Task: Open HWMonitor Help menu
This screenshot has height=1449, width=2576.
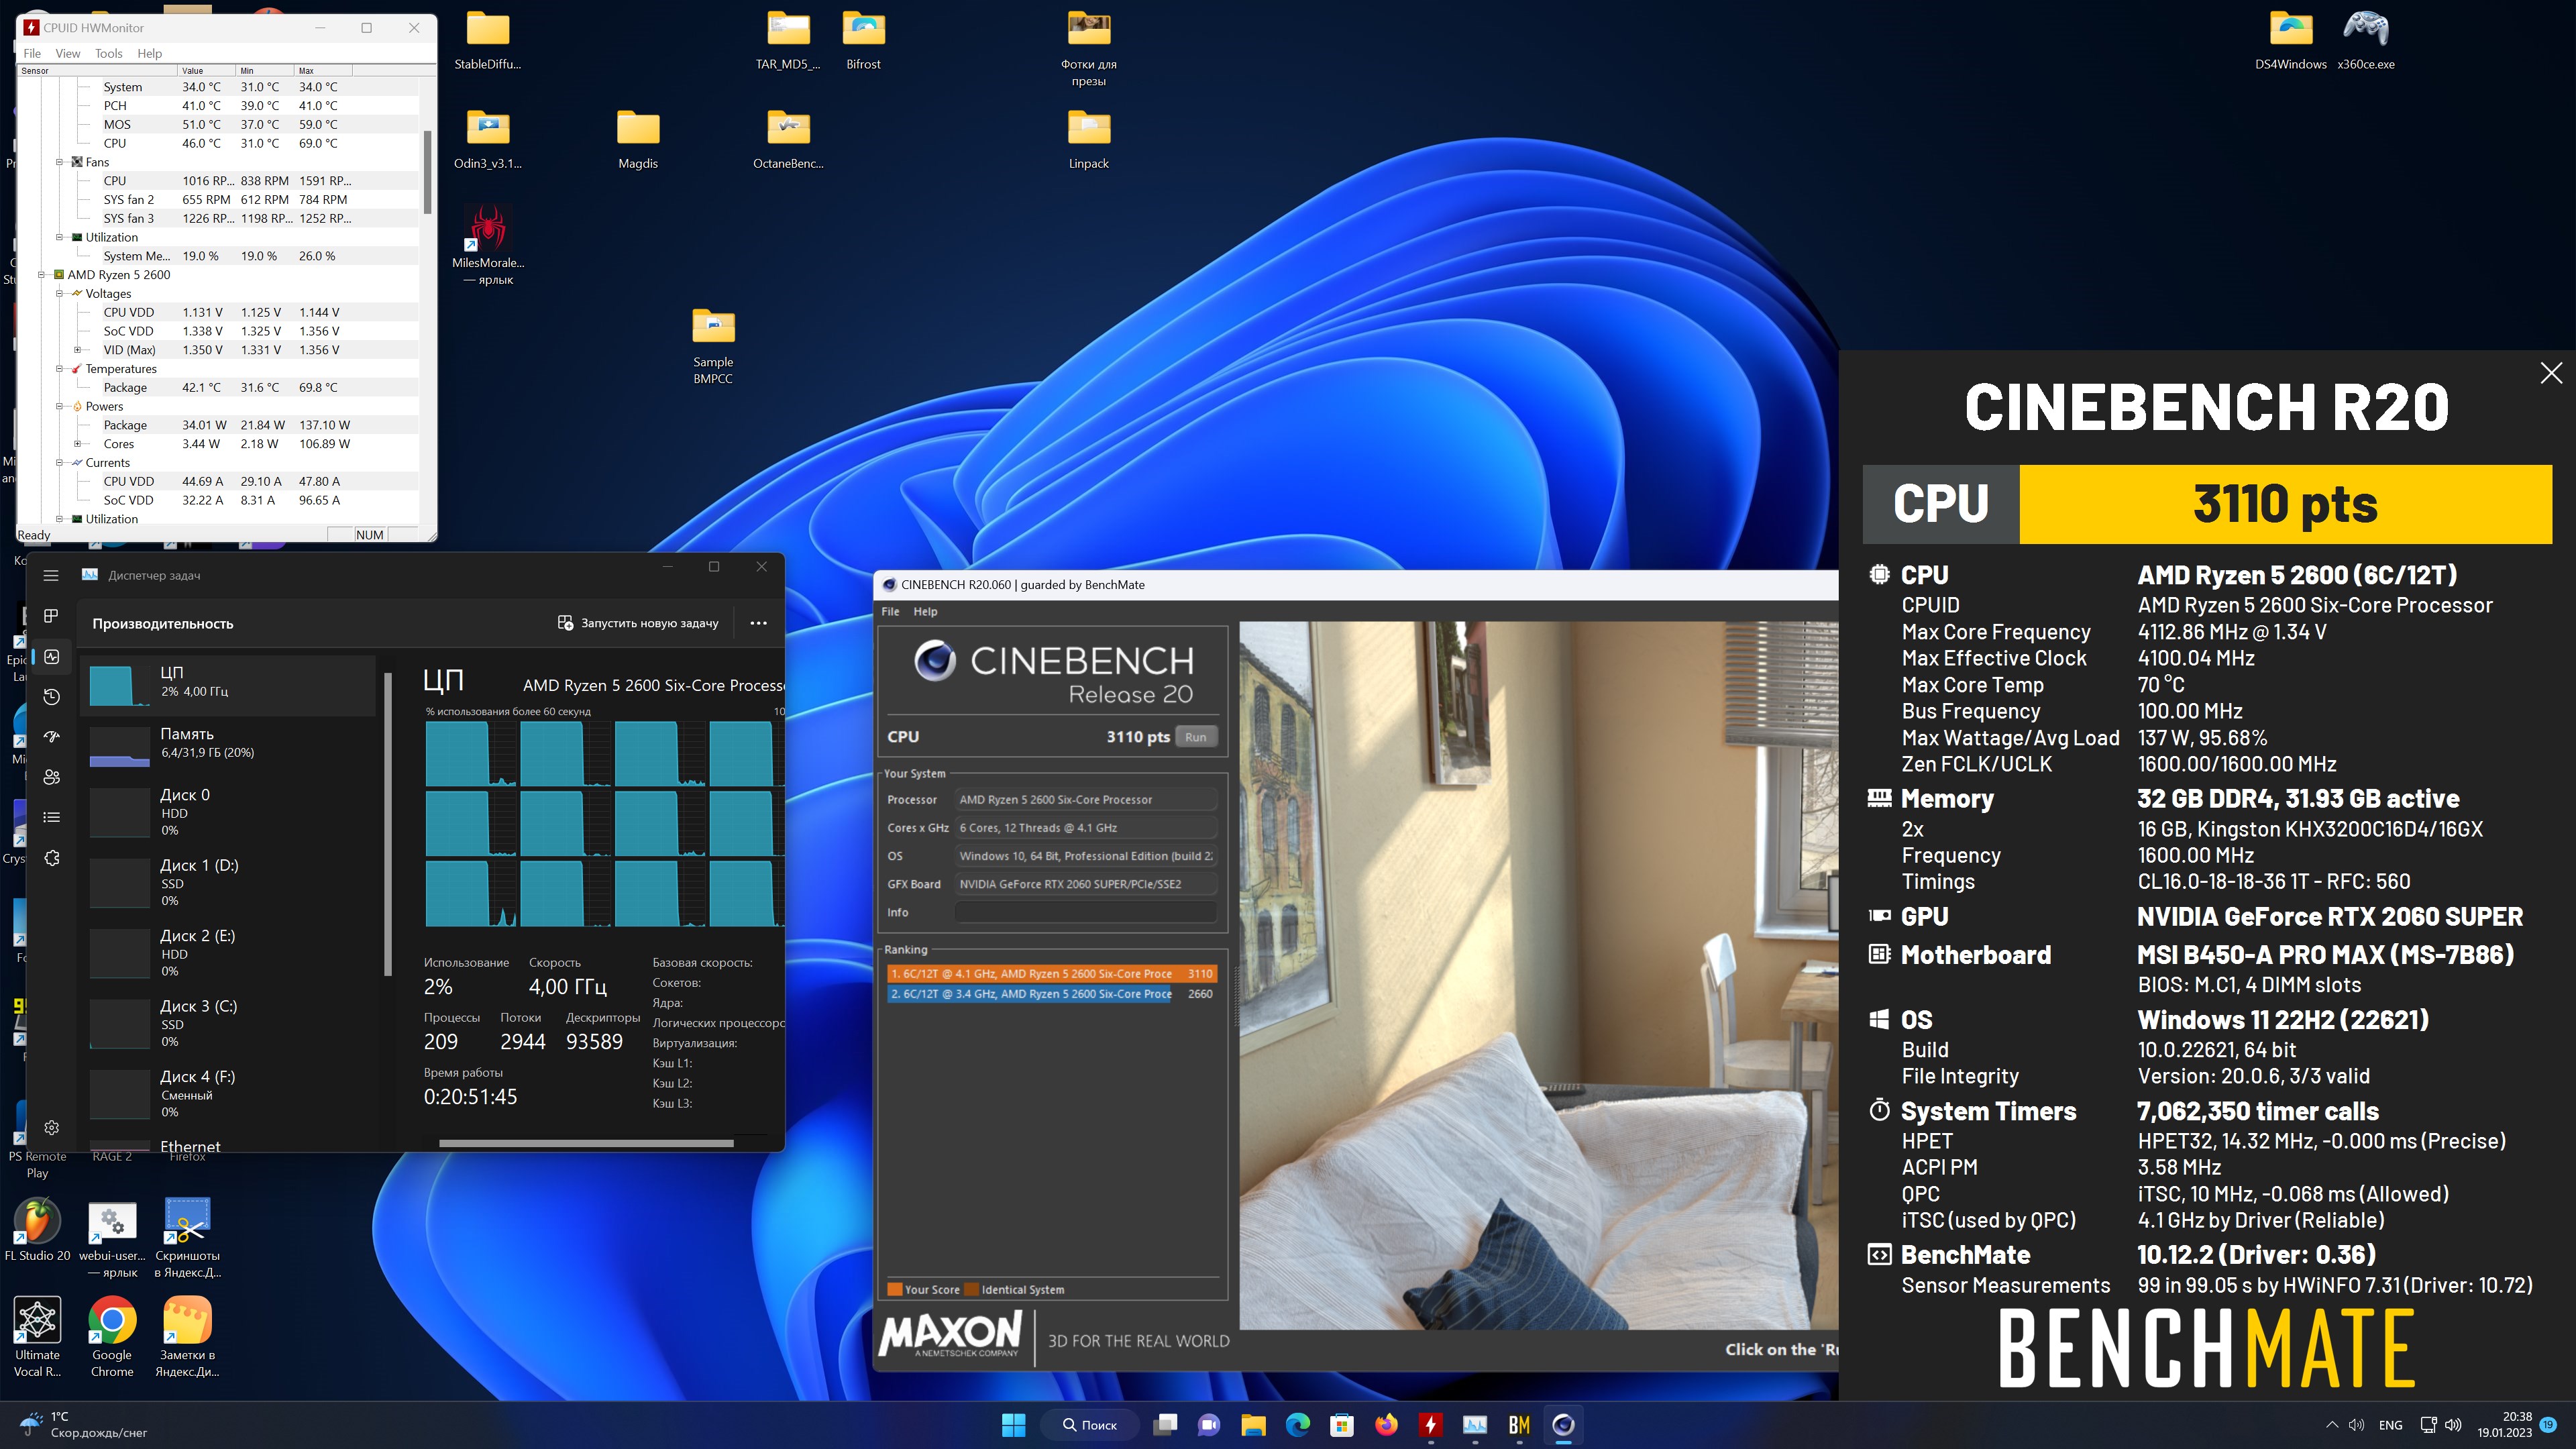Action: [x=150, y=53]
